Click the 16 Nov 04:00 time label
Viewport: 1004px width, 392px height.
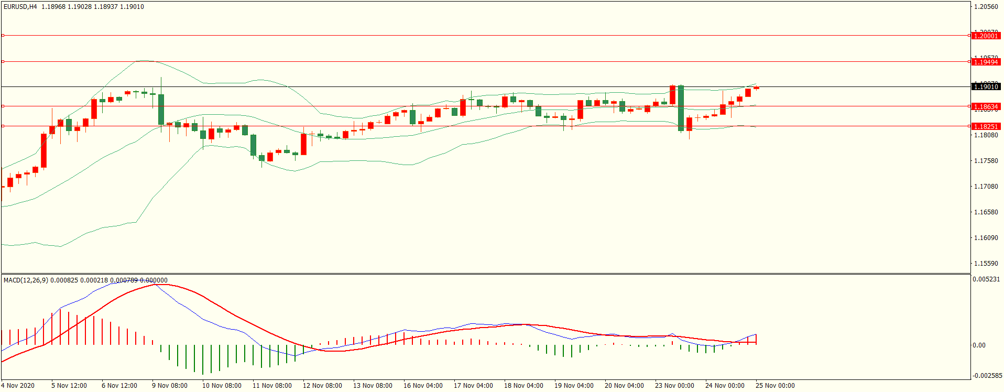click(x=423, y=386)
